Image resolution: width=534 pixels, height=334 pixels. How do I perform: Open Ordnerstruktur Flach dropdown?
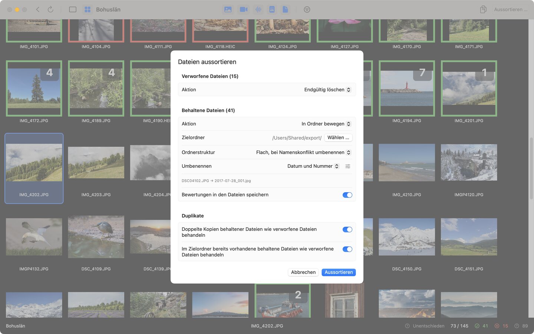point(303,153)
